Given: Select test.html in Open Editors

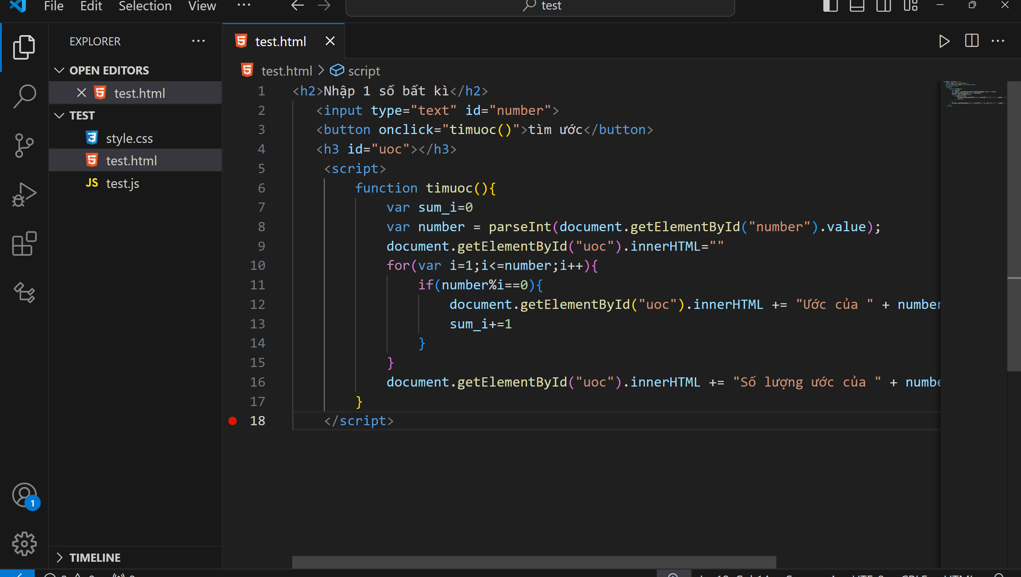Looking at the screenshot, I should coord(135,93).
